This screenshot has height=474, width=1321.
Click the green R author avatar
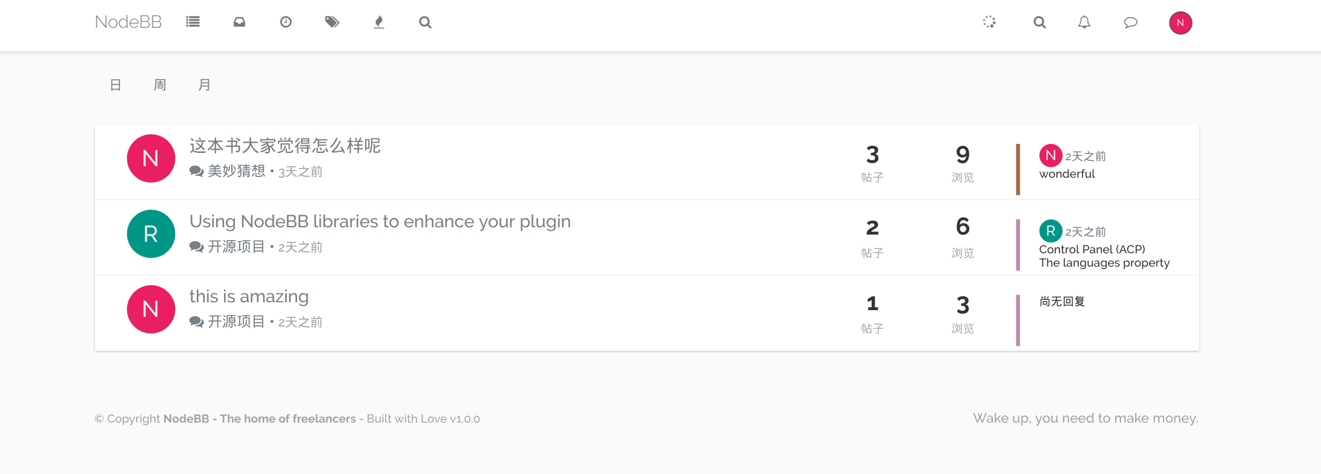[x=151, y=234]
